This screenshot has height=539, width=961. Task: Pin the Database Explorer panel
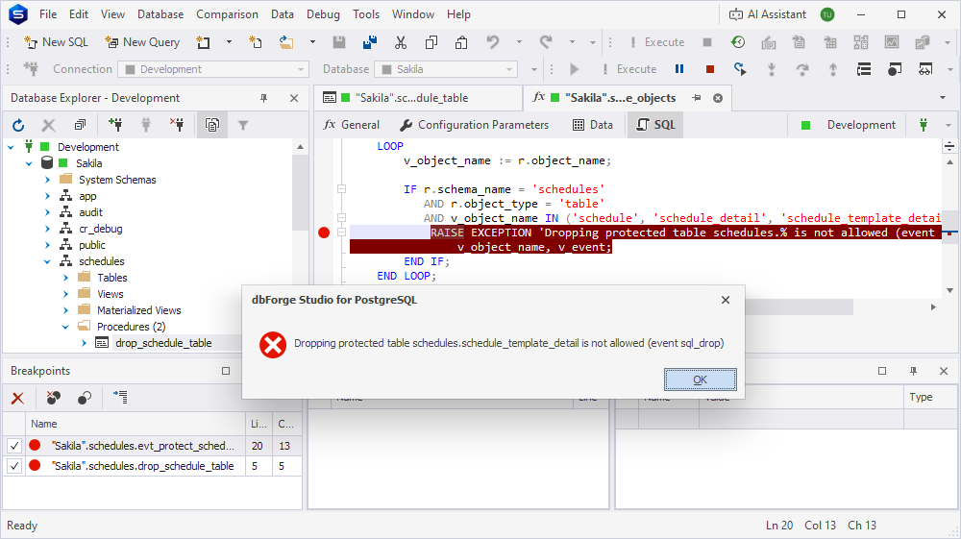coord(263,98)
